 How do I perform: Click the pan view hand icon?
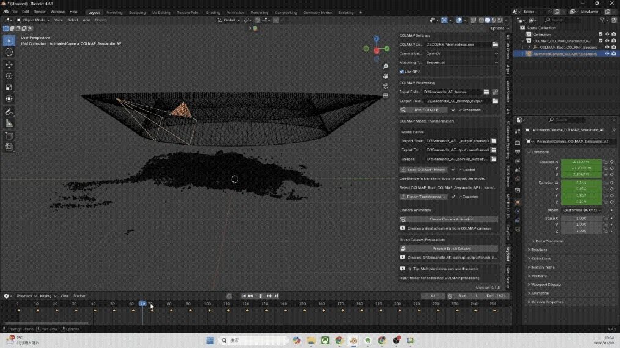point(386,76)
